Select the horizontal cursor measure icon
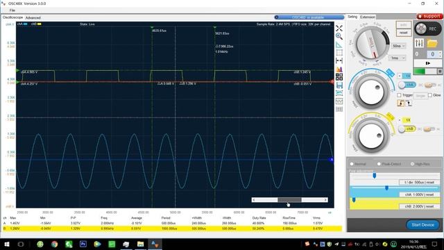444x250 pixels. pos(339,60)
